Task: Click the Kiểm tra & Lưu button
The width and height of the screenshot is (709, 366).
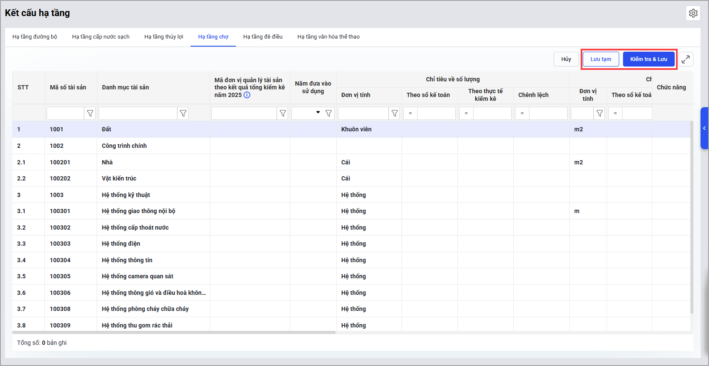Action: click(x=648, y=59)
